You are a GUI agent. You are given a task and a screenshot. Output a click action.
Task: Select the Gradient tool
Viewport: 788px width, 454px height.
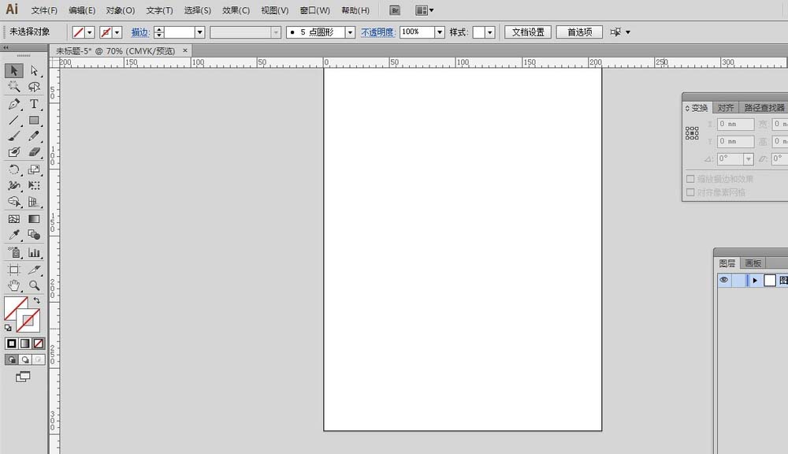pyautogui.click(x=34, y=219)
